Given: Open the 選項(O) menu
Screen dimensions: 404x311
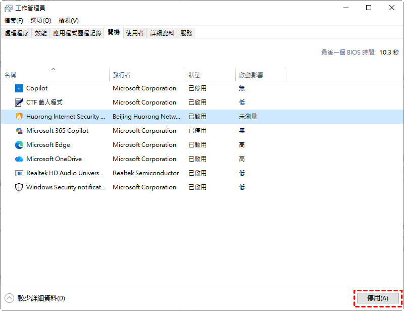Looking at the screenshot, I should click(41, 21).
